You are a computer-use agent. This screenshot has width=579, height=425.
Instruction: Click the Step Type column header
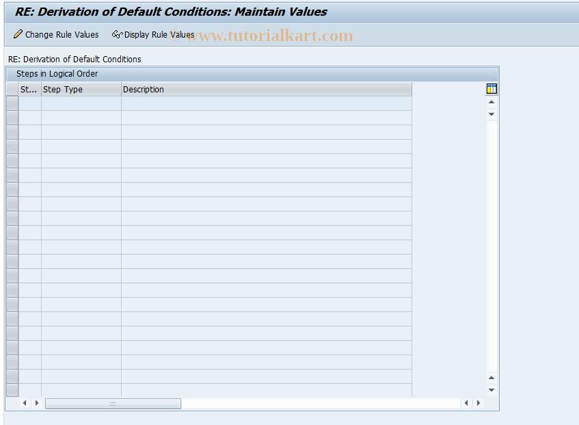pos(81,90)
